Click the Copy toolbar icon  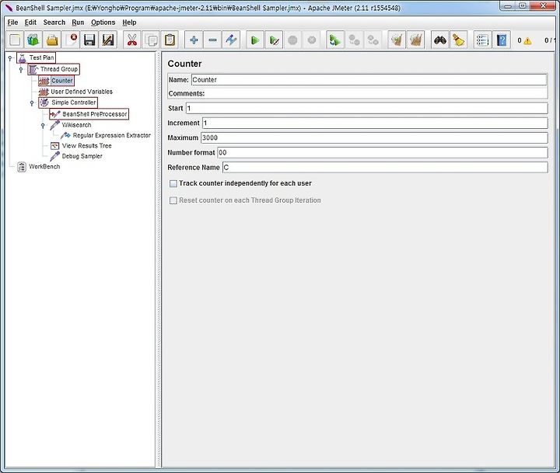tap(151, 40)
